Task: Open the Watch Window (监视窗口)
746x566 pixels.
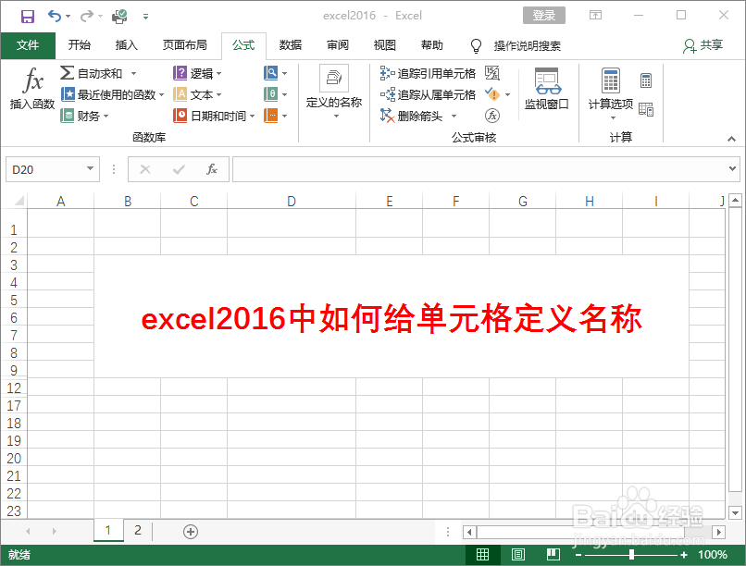Action: coord(547,89)
